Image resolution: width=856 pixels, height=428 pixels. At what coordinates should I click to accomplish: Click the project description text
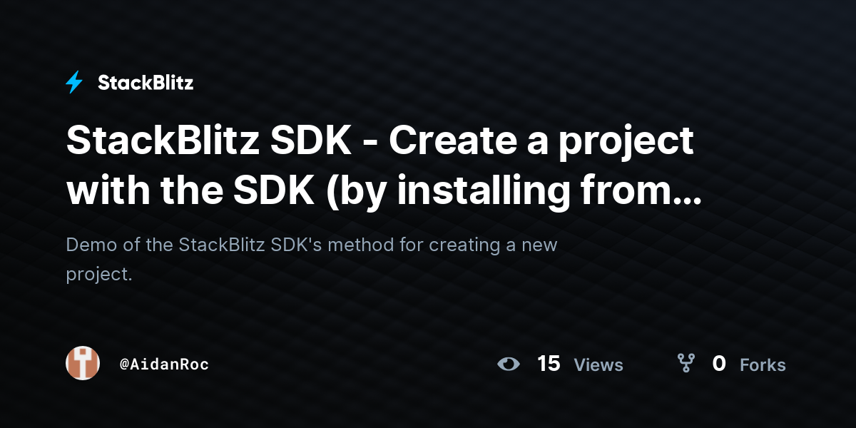tap(312, 259)
